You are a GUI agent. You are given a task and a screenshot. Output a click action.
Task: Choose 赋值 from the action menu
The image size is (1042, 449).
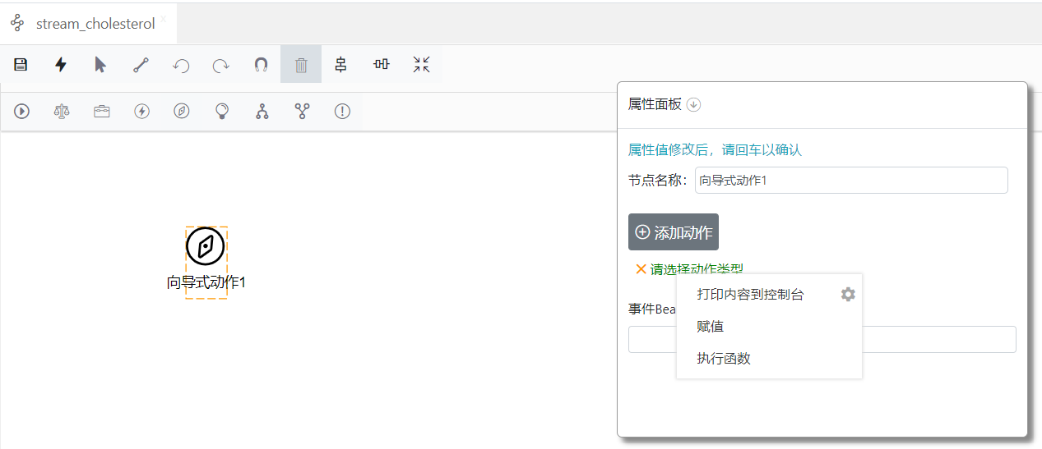[710, 327]
